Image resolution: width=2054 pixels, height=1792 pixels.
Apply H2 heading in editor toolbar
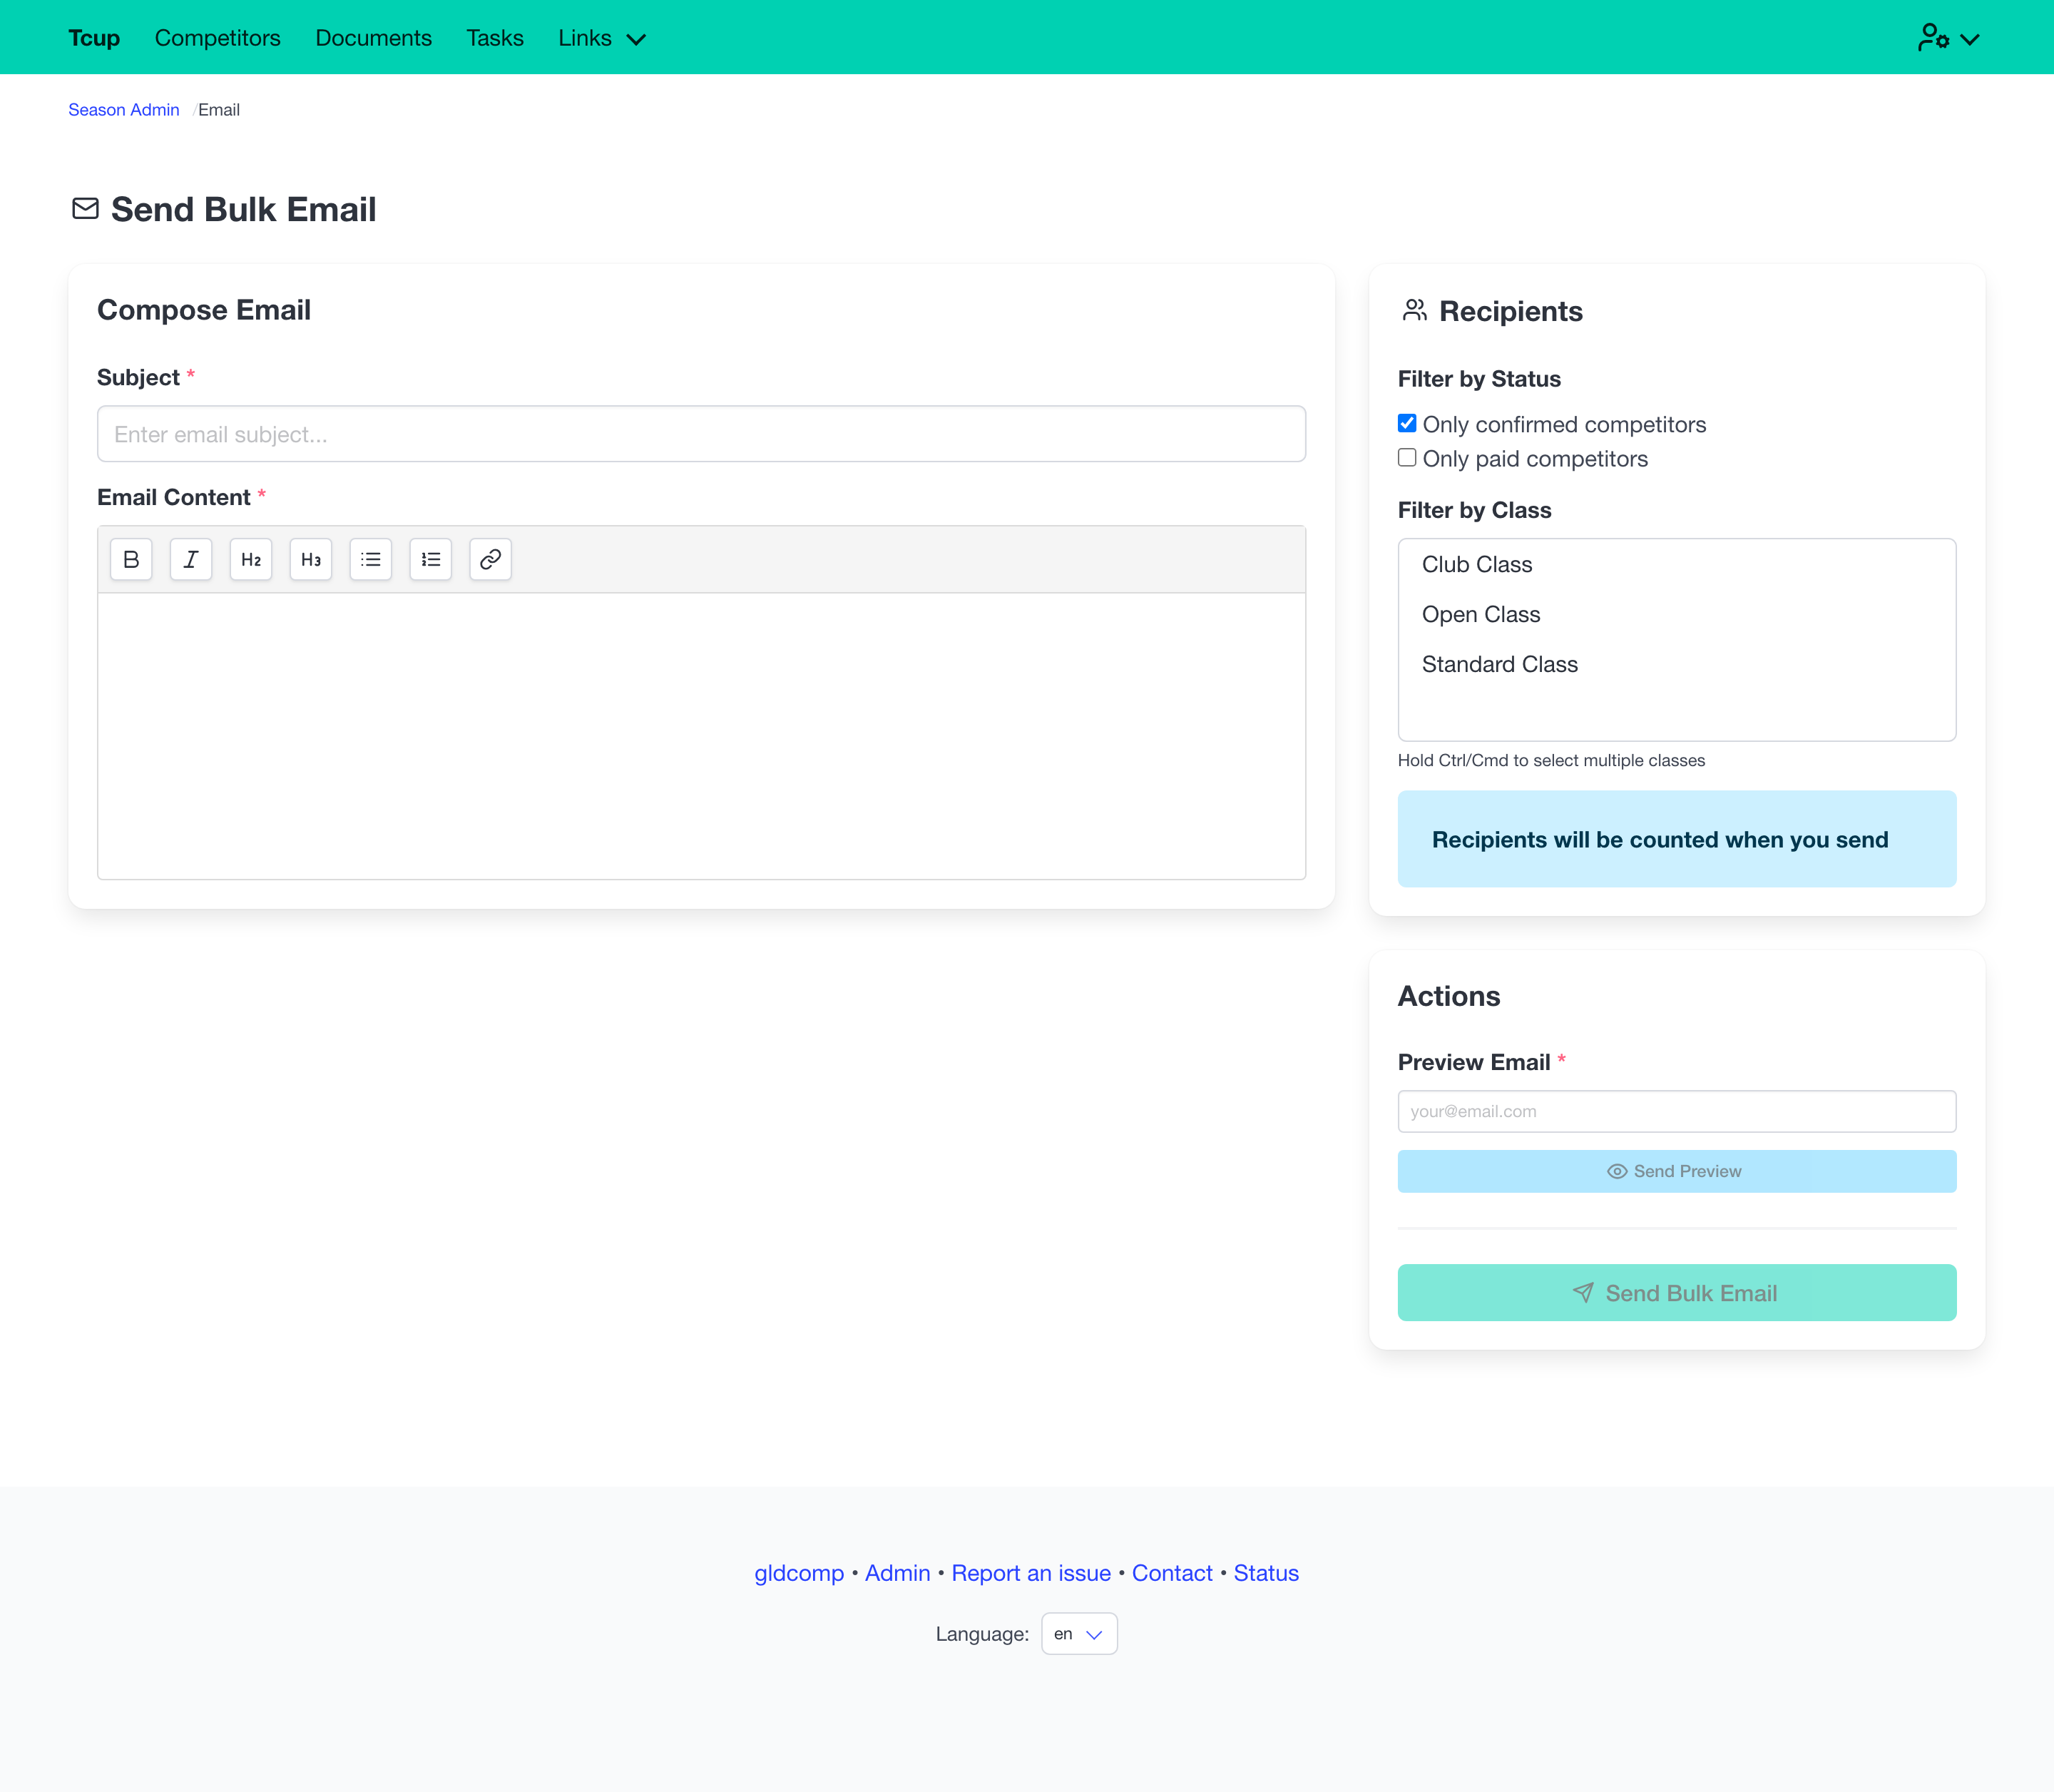(x=251, y=559)
